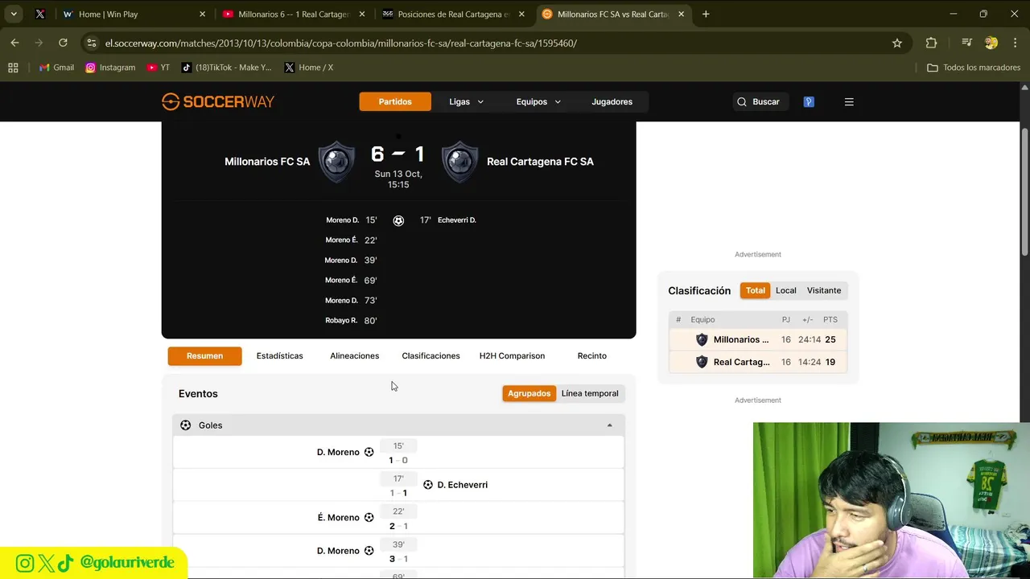
Task: Open the tab search dropdown in Chrome
Action: (x=14, y=14)
